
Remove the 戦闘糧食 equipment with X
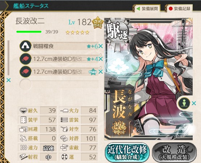tap(100, 46)
